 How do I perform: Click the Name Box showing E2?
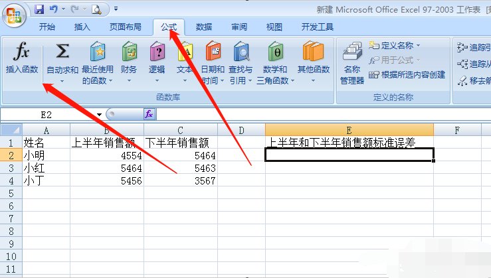click(47, 115)
